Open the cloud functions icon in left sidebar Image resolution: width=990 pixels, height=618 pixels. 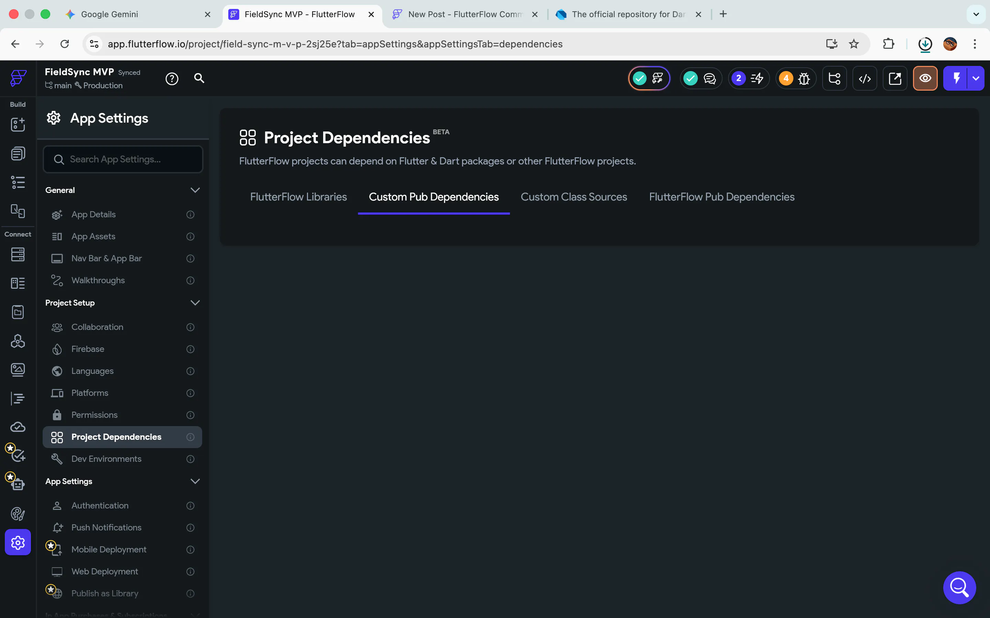(x=18, y=427)
